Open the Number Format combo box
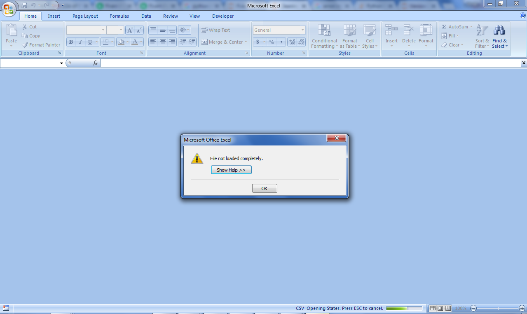 (279, 30)
